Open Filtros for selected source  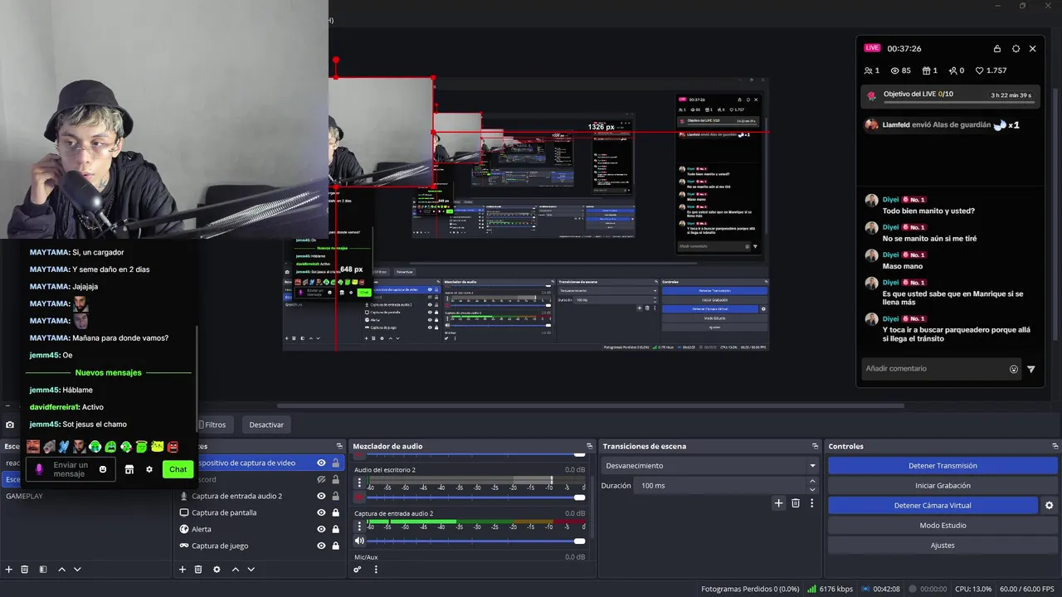(214, 425)
